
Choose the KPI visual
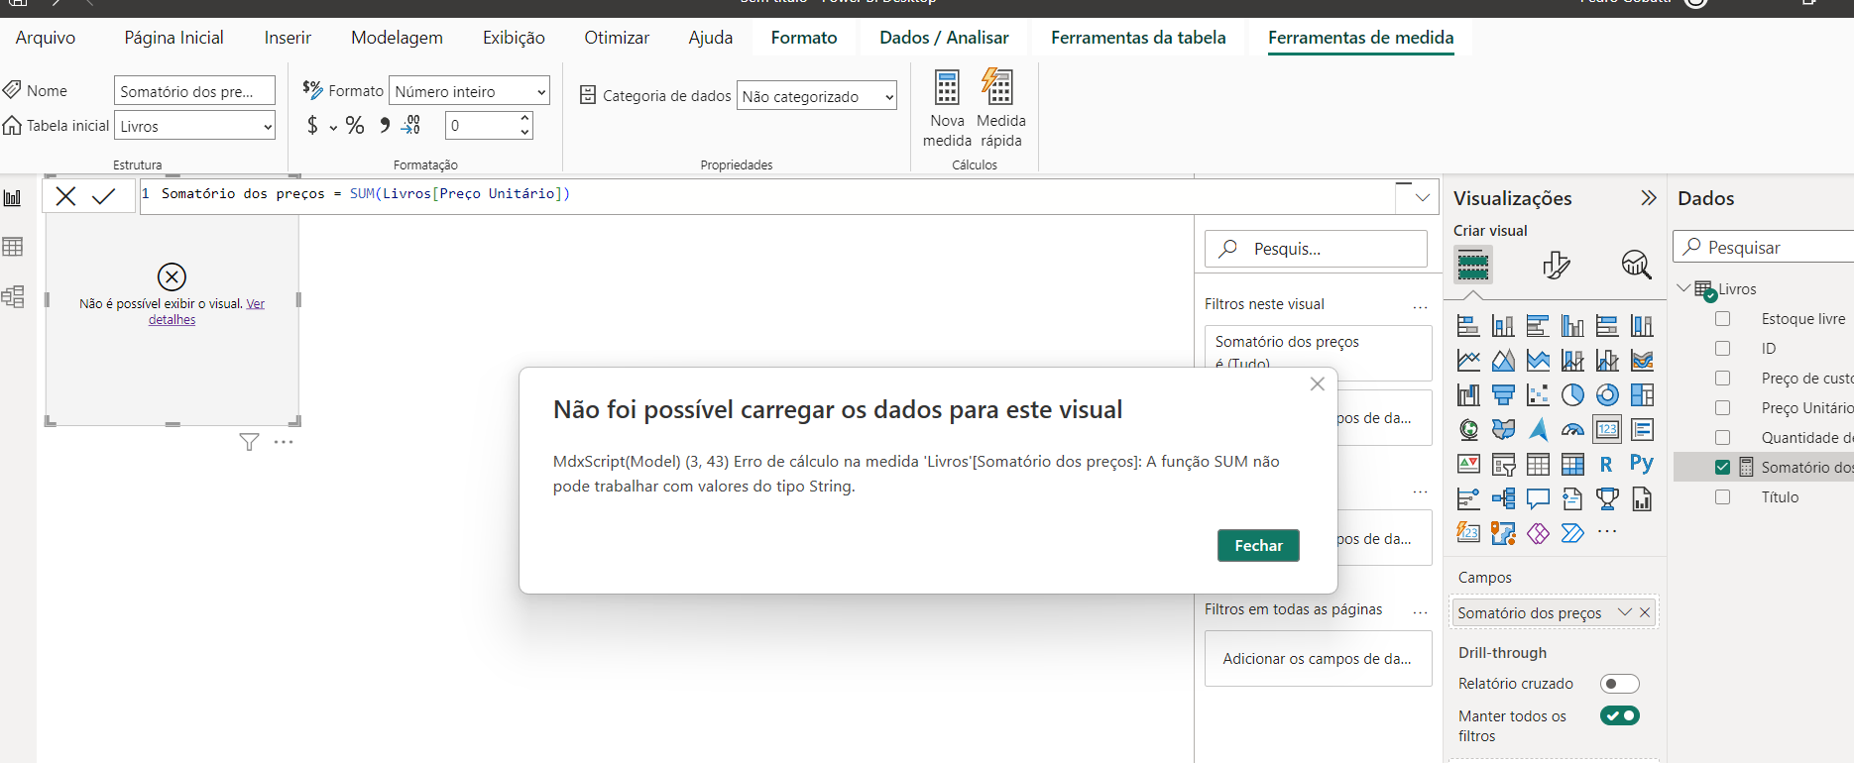(1468, 464)
